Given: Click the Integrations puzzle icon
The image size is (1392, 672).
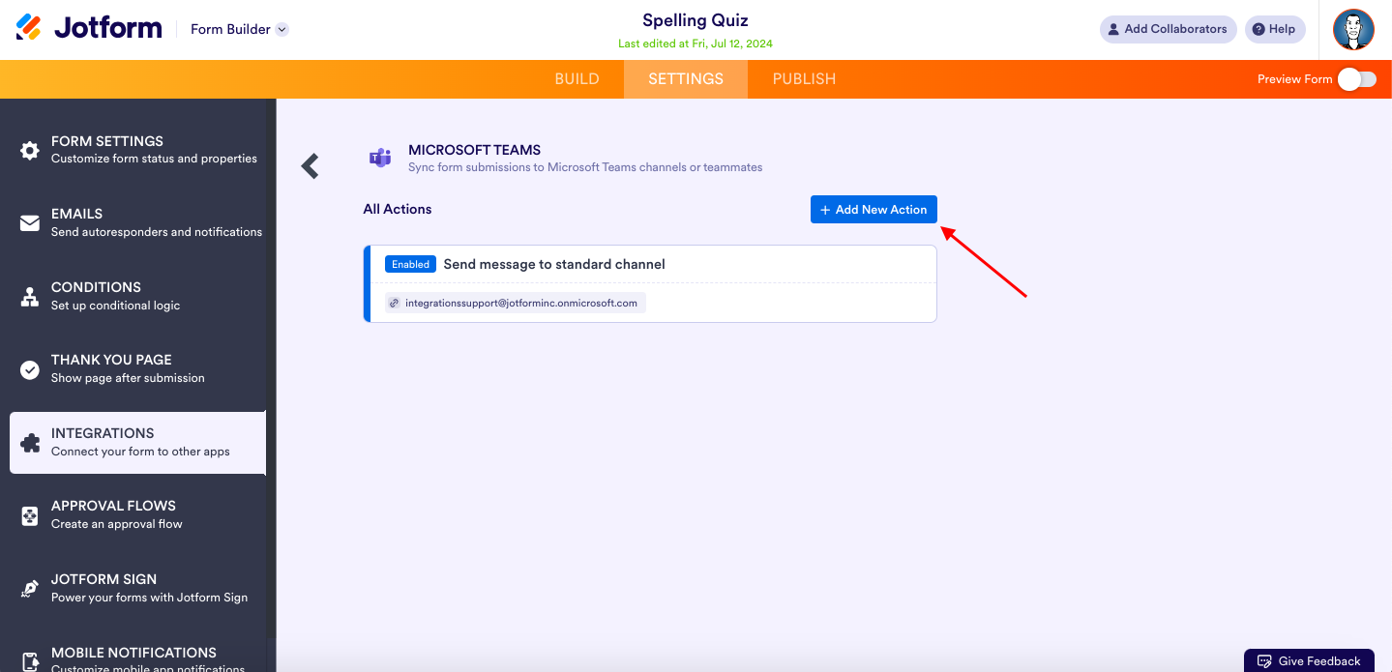Looking at the screenshot, I should click(30, 443).
